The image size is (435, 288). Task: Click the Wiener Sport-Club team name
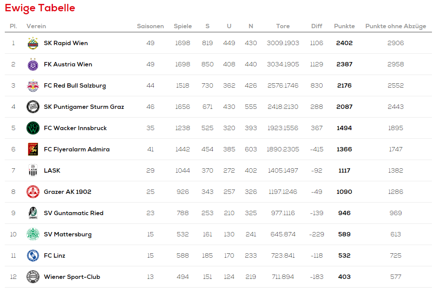(72, 277)
